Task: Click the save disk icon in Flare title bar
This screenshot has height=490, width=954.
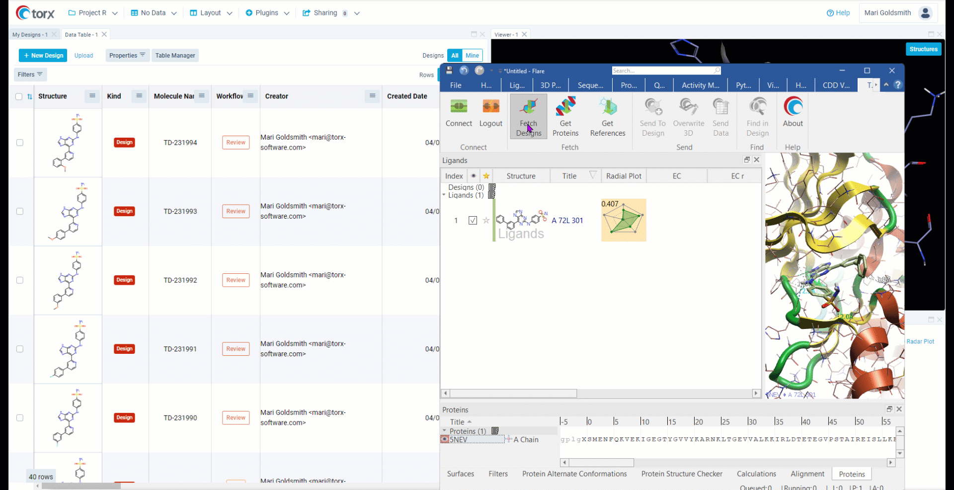Action: click(449, 71)
